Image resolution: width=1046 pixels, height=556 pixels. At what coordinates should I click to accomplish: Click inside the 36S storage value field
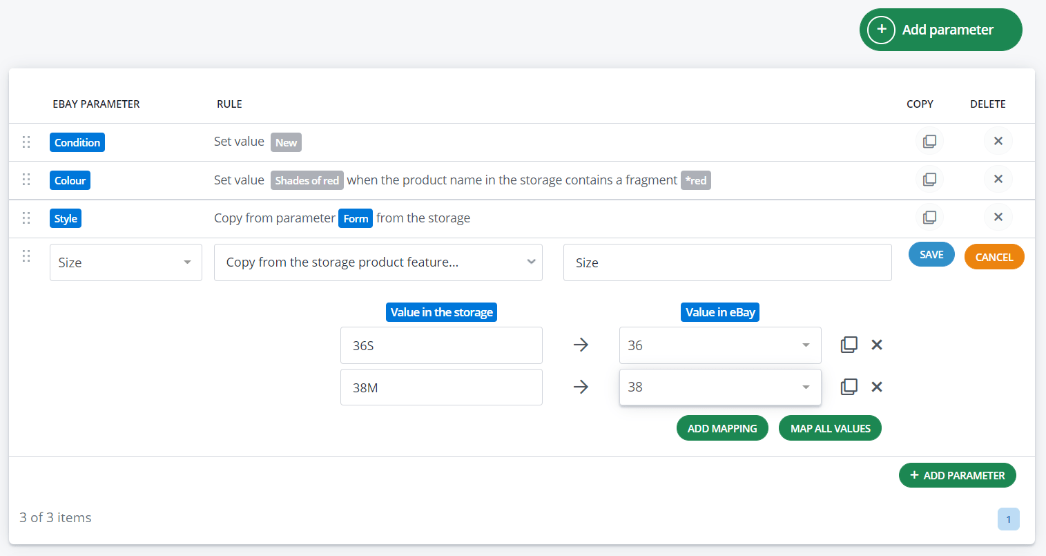441,345
